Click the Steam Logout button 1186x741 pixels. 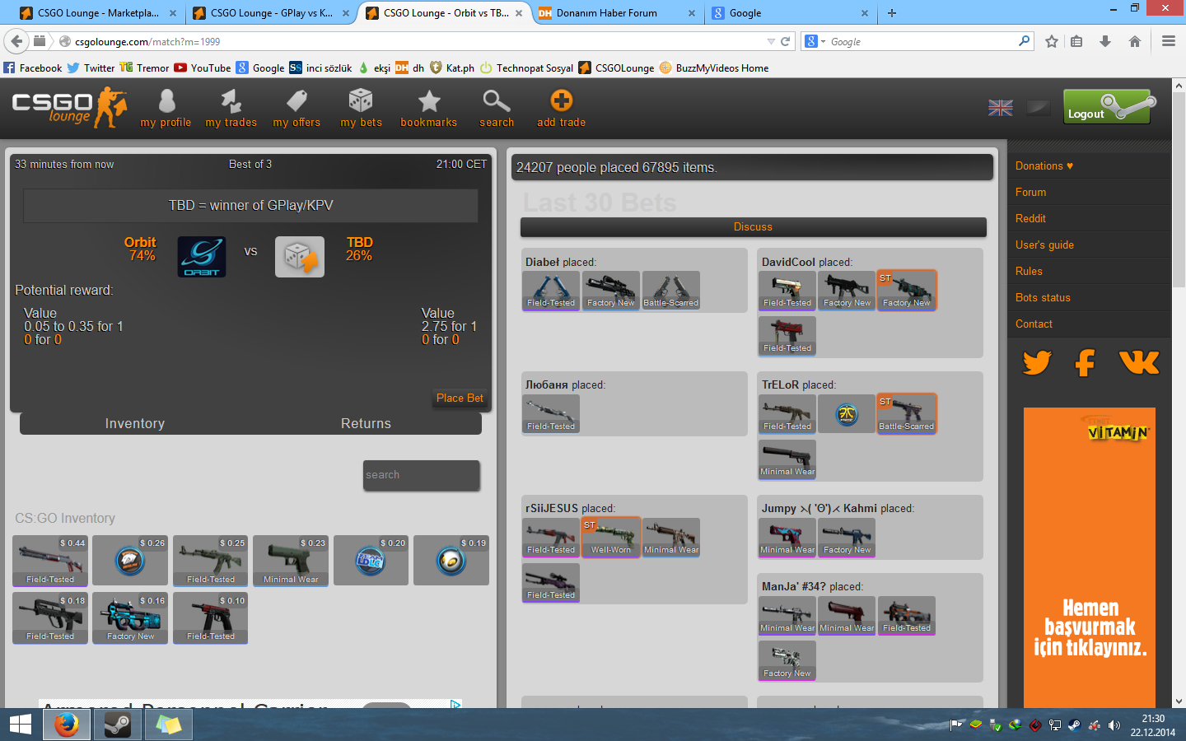(x=1109, y=107)
